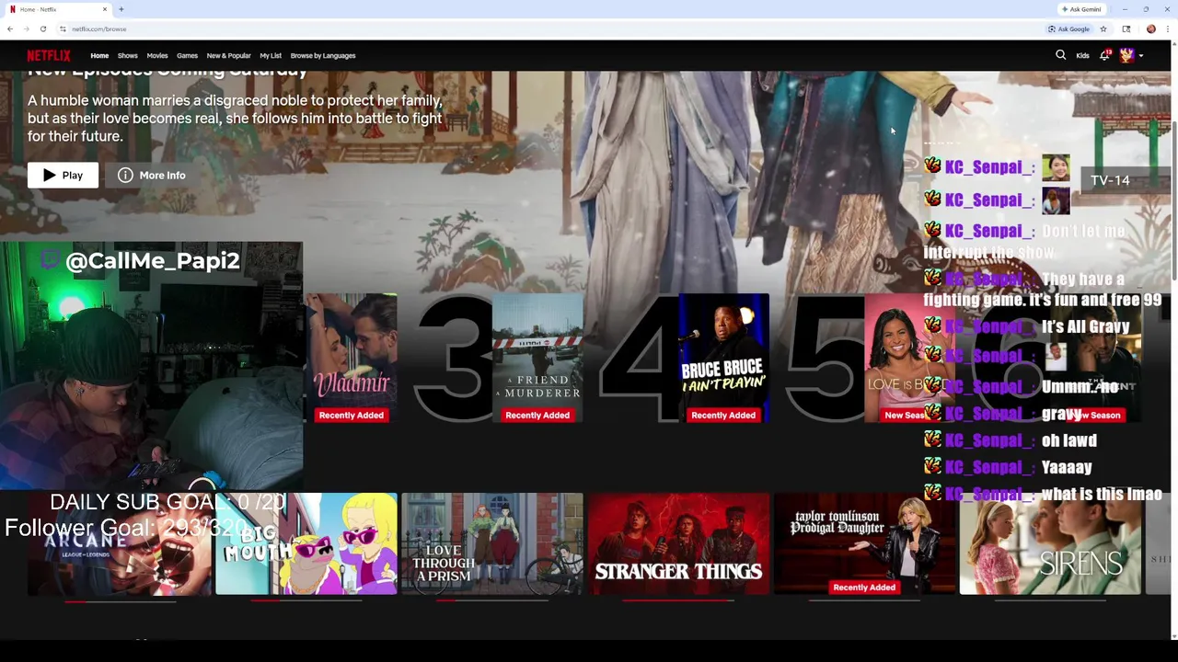Click the info circle icon in More Info

[x=125, y=175]
